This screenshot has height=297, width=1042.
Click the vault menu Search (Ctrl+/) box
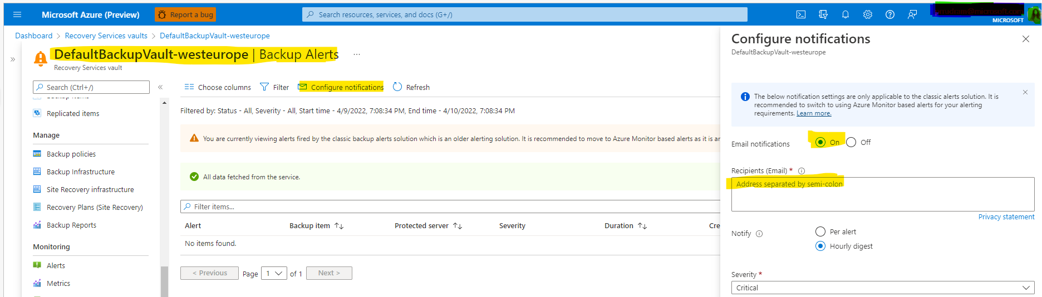(91, 87)
